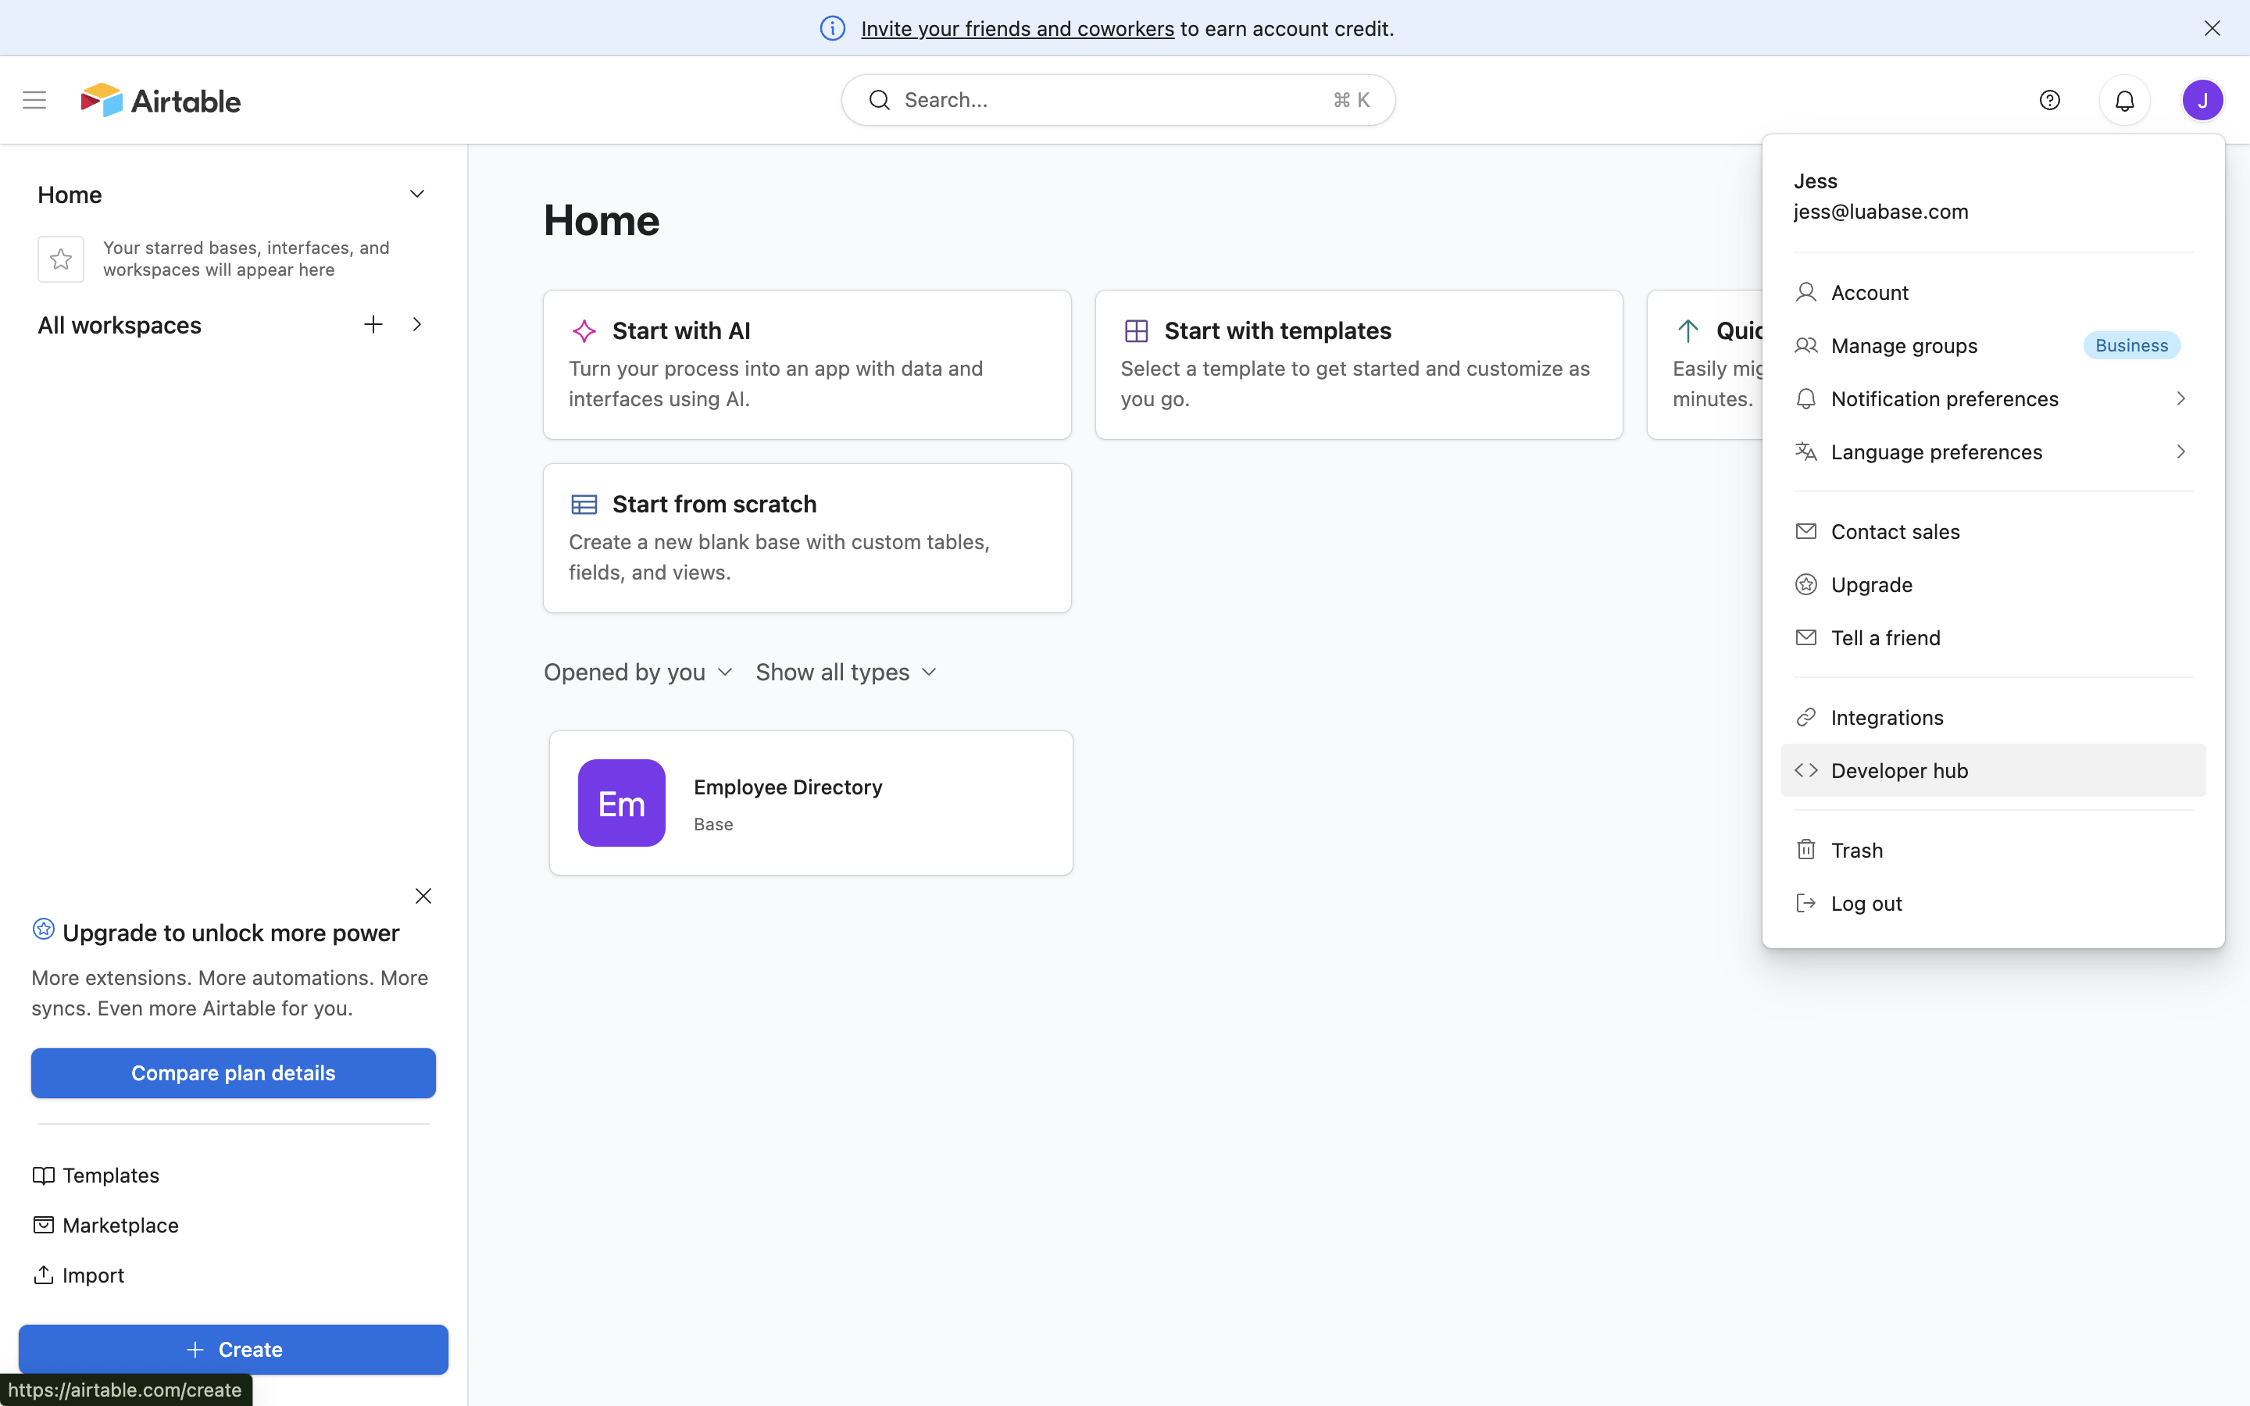Choose Log out in the menu

click(x=1865, y=904)
